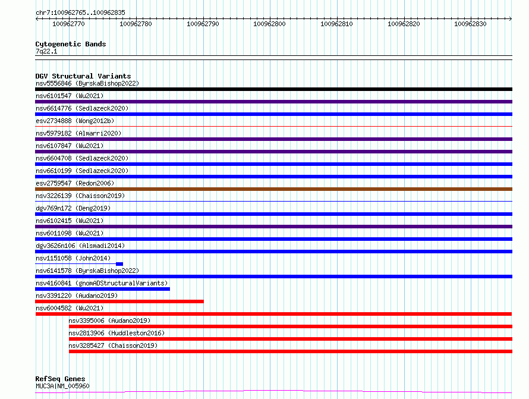Click ruler position 100962790

[203, 24]
